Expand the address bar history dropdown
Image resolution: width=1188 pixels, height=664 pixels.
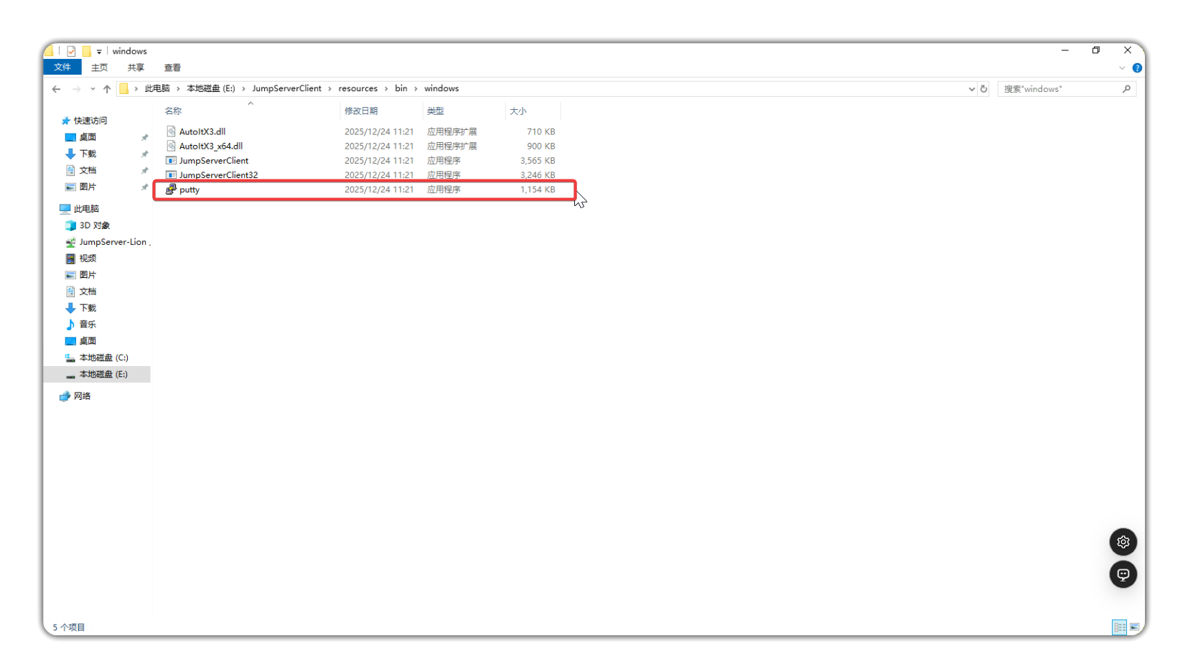point(971,89)
